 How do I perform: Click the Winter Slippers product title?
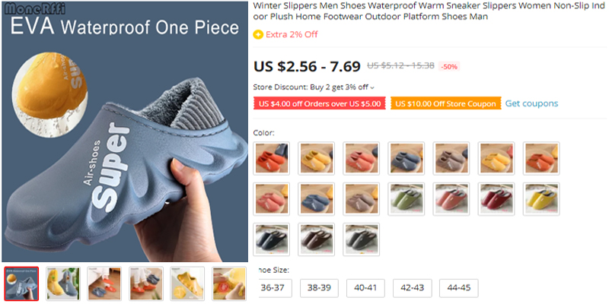tap(429, 11)
